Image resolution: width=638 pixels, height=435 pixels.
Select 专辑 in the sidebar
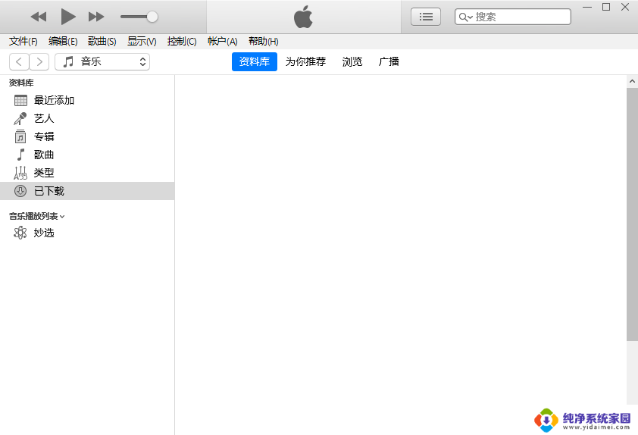(x=87, y=136)
